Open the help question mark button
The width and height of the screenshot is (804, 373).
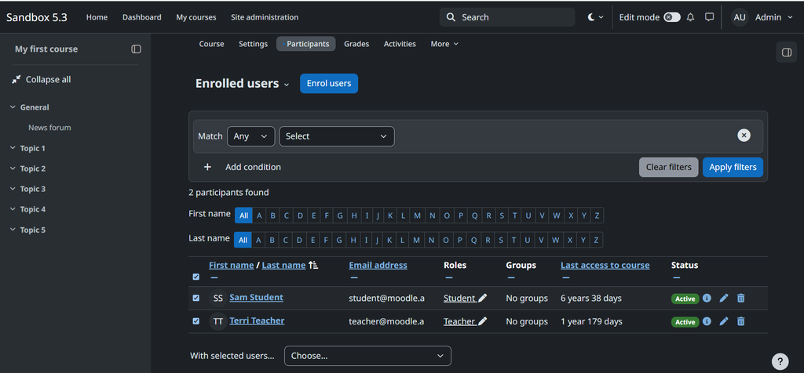click(780, 361)
